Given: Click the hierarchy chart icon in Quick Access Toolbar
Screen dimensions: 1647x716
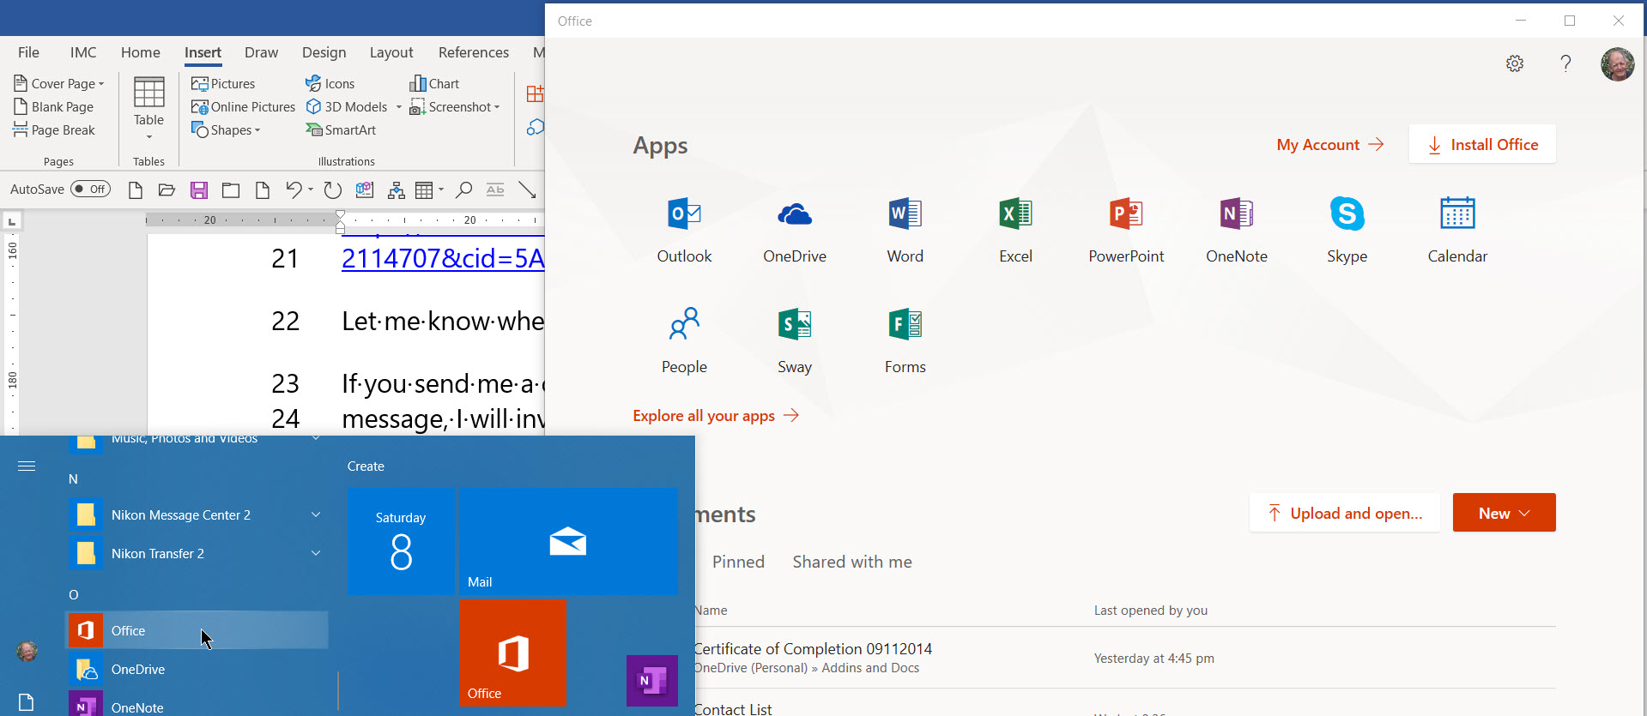Looking at the screenshot, I should pyautogui.click(x=396, y=190).
